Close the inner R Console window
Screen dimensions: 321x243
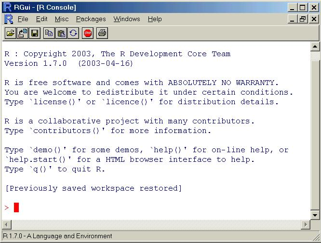coord(314,19)
